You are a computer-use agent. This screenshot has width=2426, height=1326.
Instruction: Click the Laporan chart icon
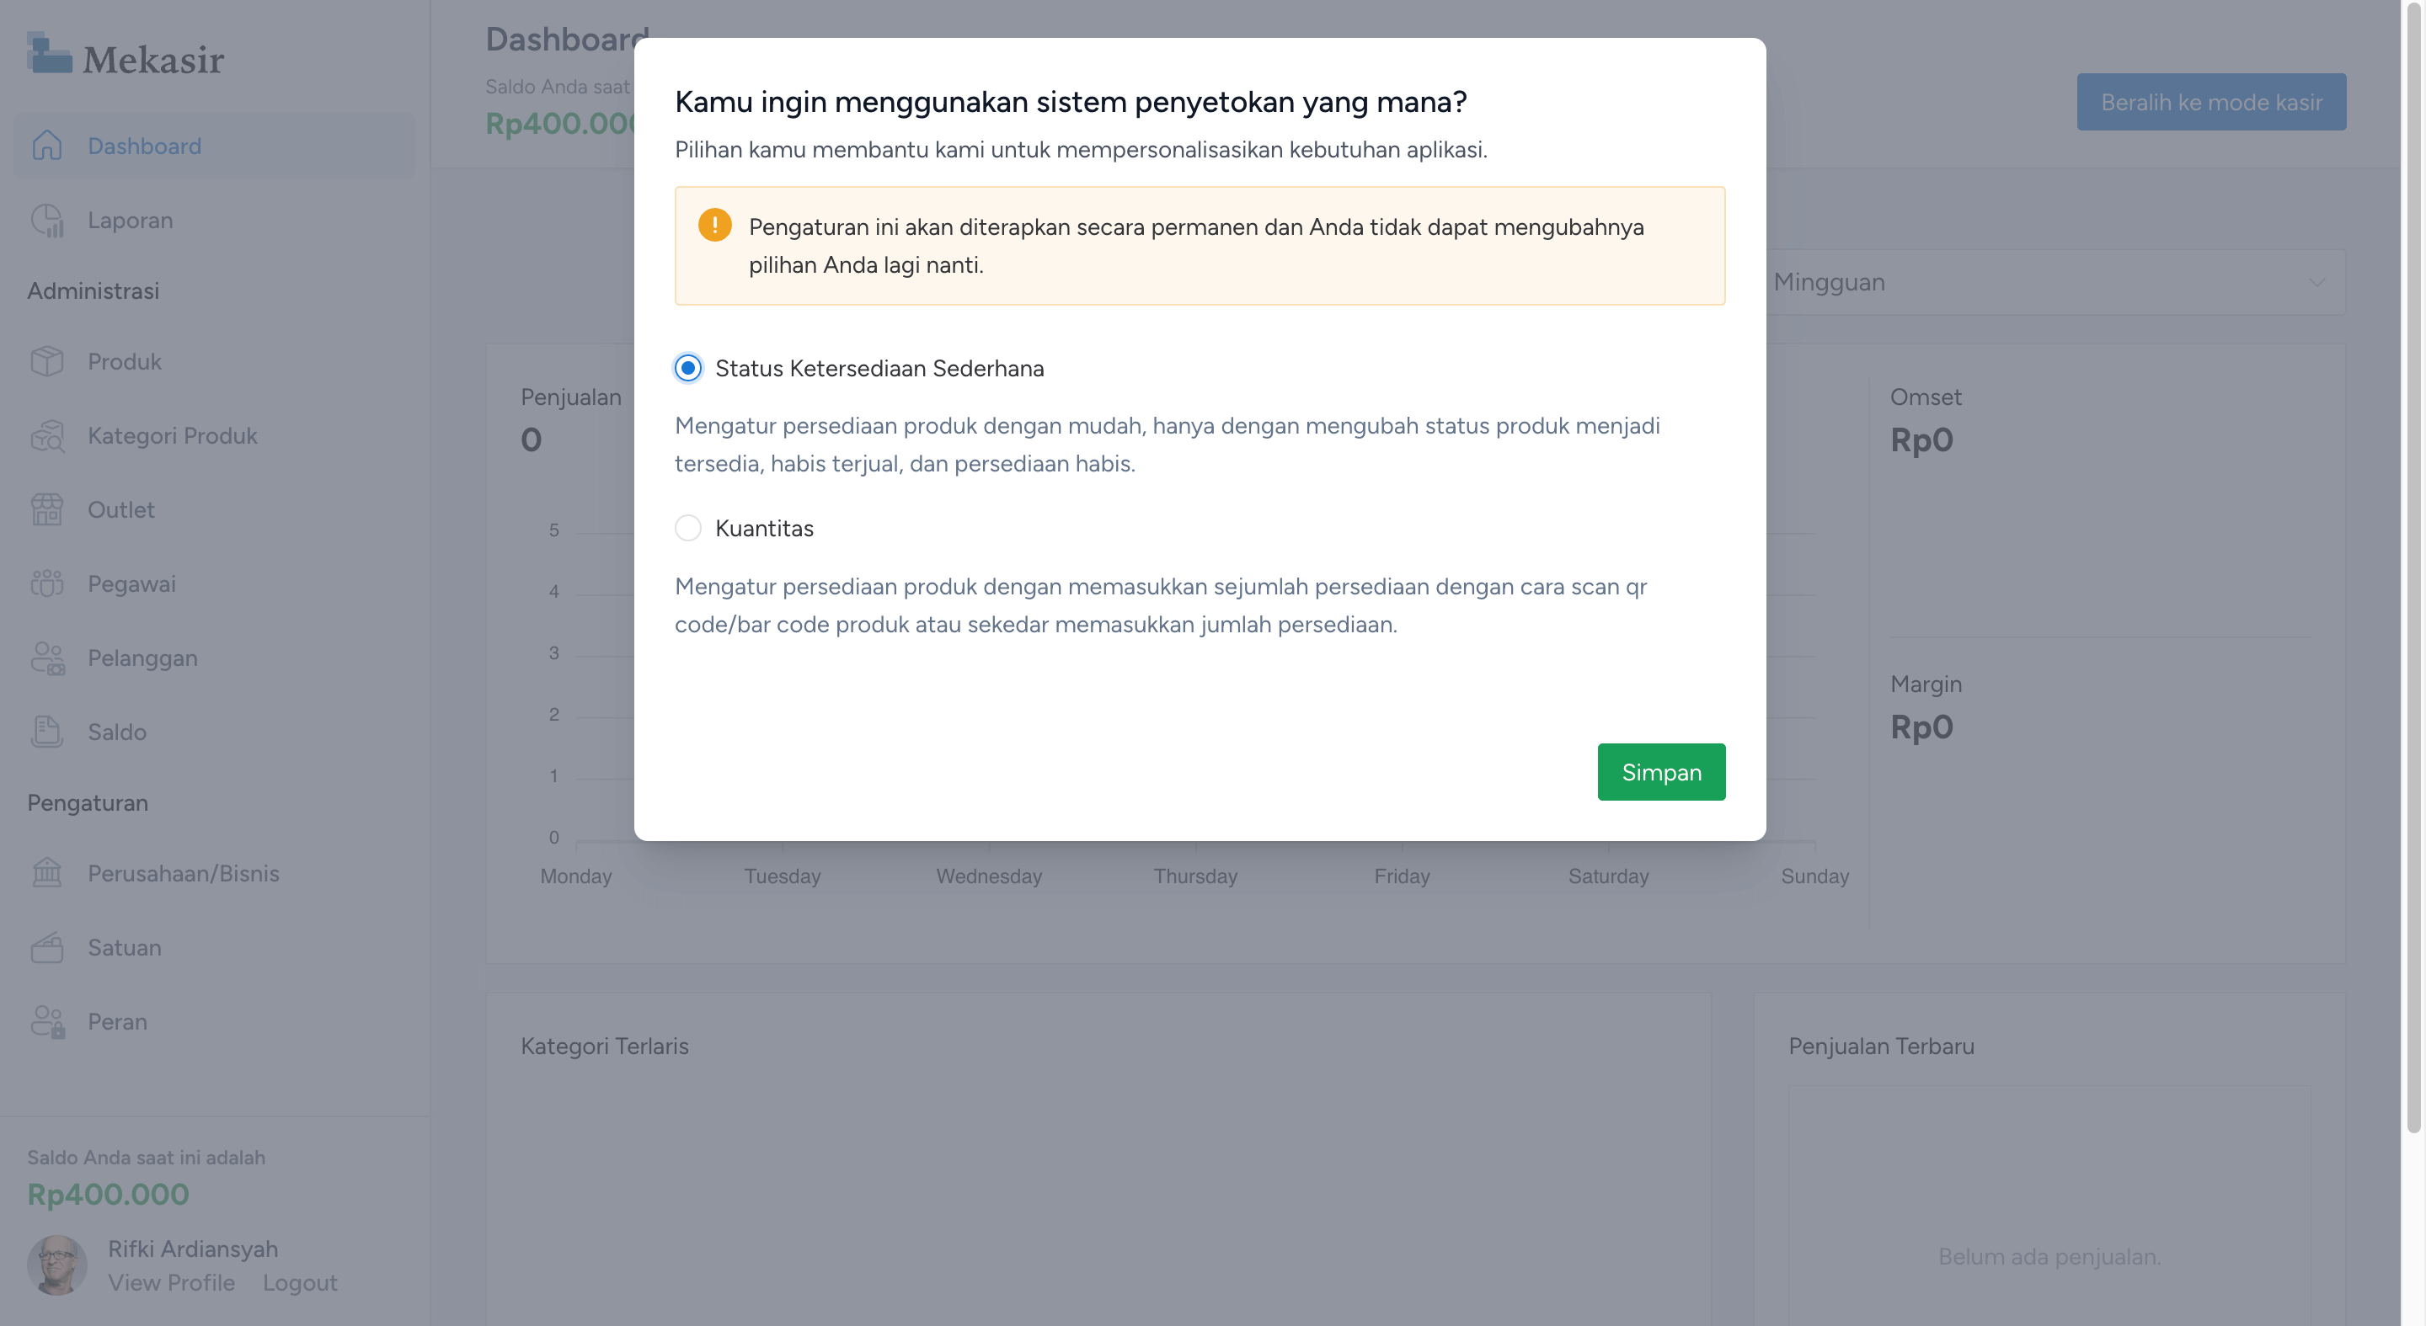pyautogui.click(x=46, y=221)
